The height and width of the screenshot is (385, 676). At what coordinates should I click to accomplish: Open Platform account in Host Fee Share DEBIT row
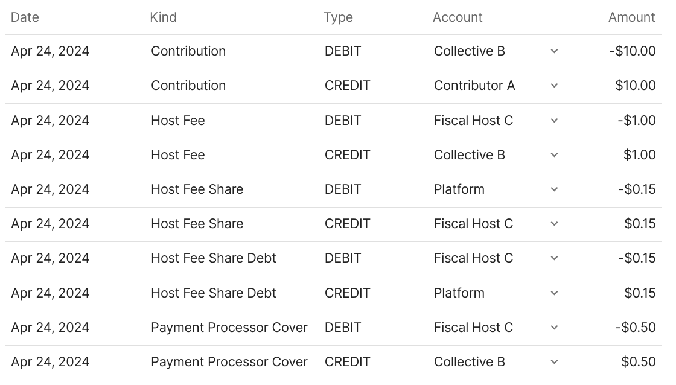[x=459, y=189]
